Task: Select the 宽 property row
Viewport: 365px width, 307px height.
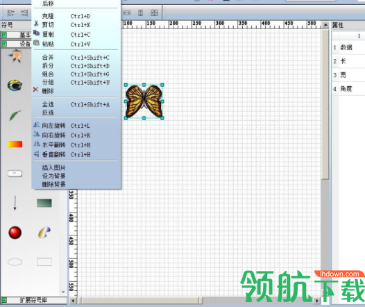Action: click(348, 75)
